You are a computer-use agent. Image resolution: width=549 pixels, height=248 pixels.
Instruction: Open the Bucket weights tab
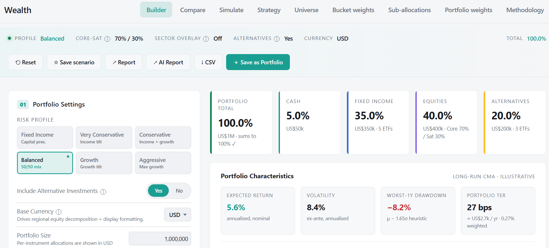click(x=353, y=10)
